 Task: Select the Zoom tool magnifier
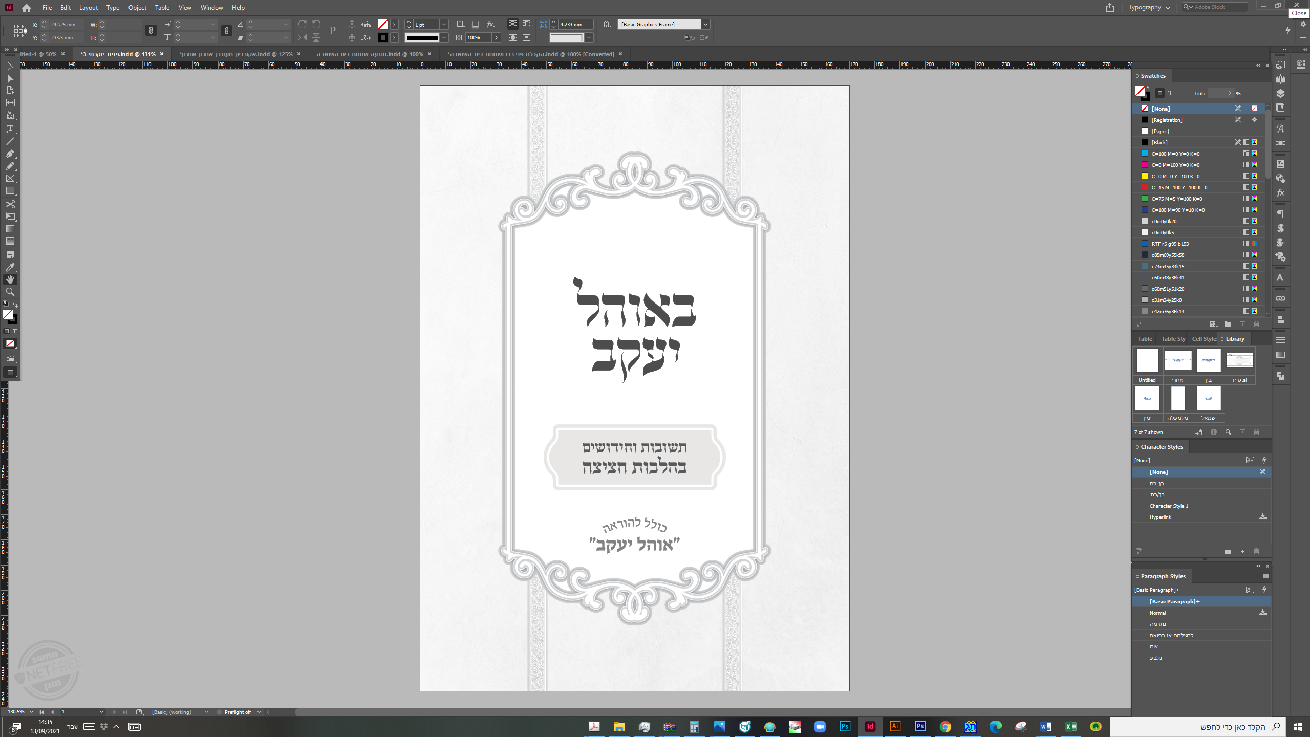click(10, 292)
